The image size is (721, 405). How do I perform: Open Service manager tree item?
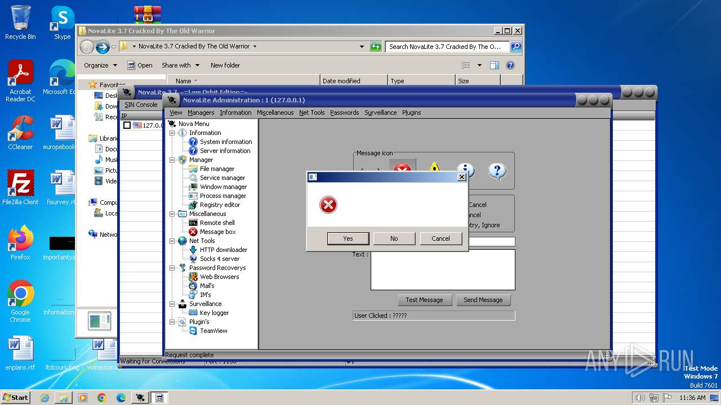point(222,178)
